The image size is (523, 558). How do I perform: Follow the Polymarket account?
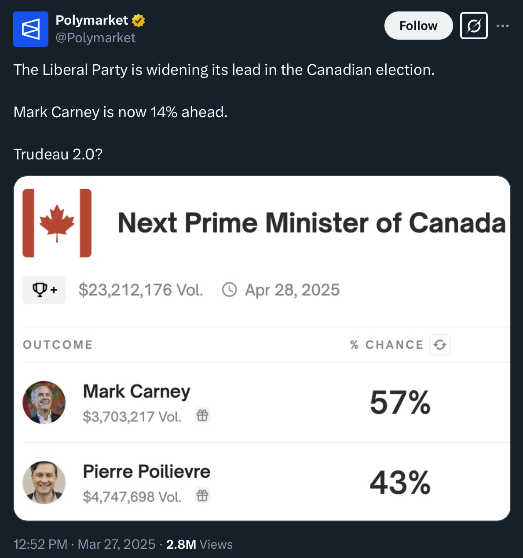pos(418,26)
